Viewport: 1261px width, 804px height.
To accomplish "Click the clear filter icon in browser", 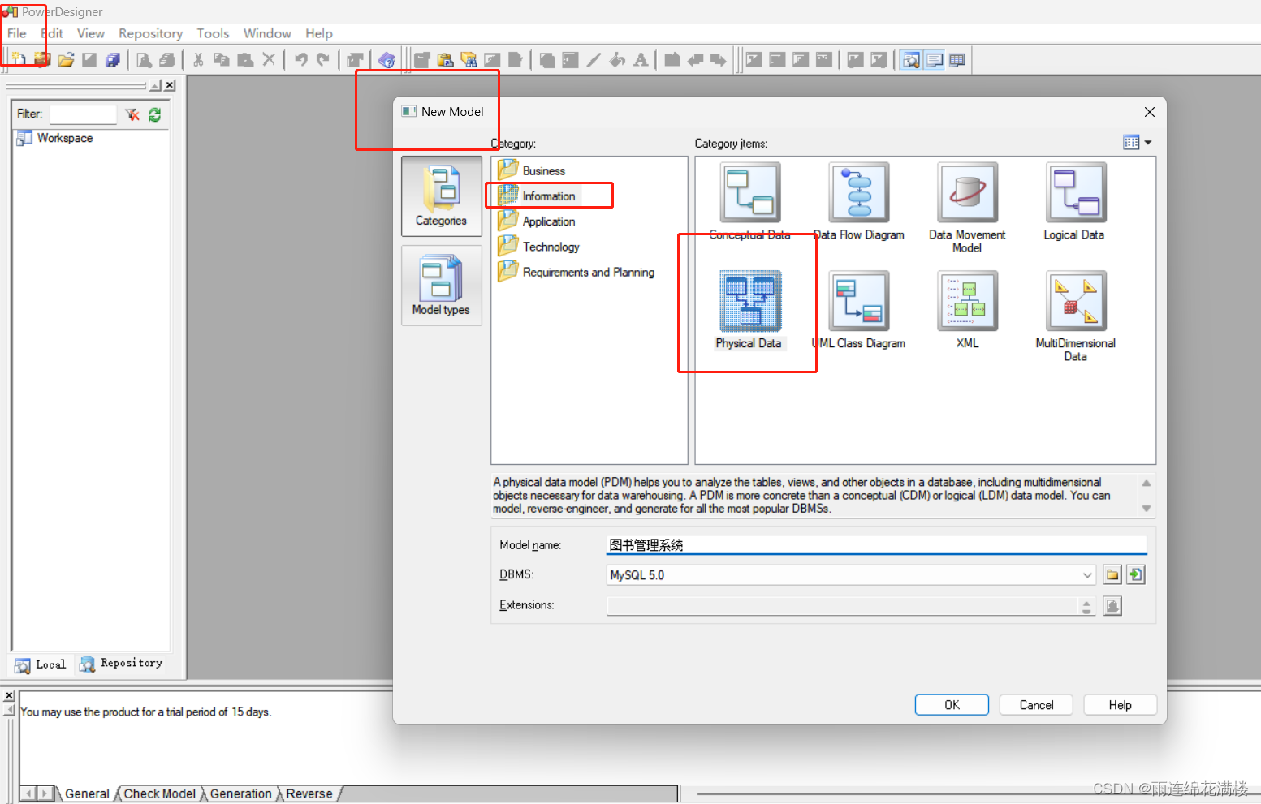I will point(132,114).
